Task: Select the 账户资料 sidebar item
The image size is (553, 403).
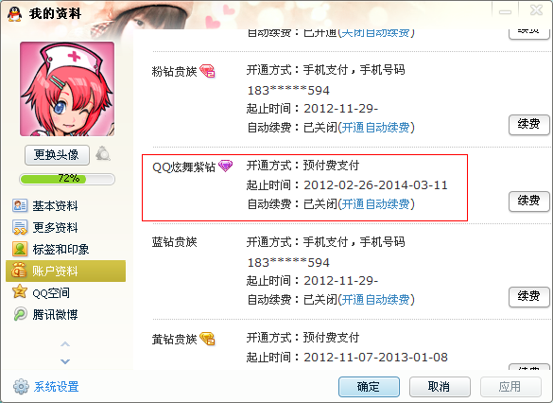Action: click(65, 271)
